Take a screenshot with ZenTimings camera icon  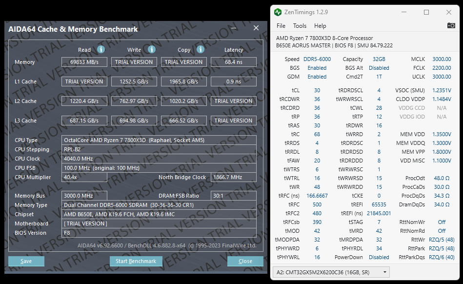451,25
